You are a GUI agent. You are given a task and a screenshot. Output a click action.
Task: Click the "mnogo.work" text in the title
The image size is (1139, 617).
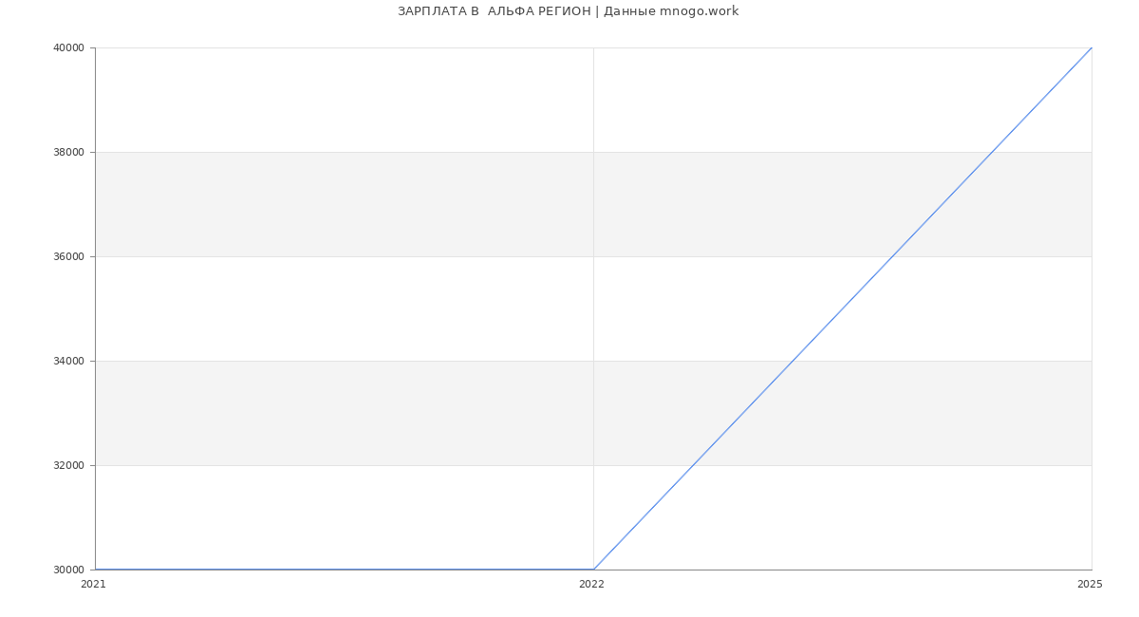coord(699,11)
